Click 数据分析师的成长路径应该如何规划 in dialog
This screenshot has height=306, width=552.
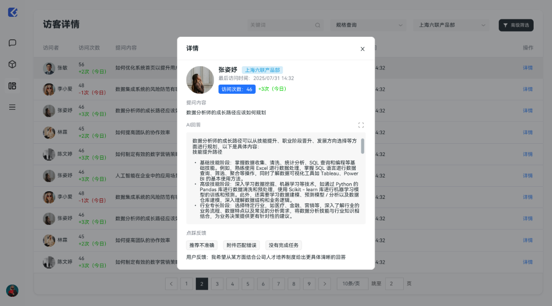(x=226, y=113)
